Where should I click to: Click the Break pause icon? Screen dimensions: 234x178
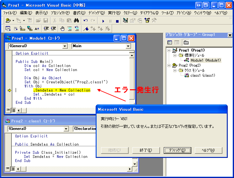(x=110, y=21)
